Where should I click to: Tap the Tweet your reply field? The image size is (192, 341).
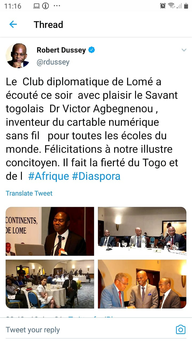pos(88,330)
